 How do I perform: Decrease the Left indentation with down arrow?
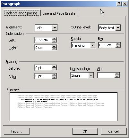(x=54, y=41)
